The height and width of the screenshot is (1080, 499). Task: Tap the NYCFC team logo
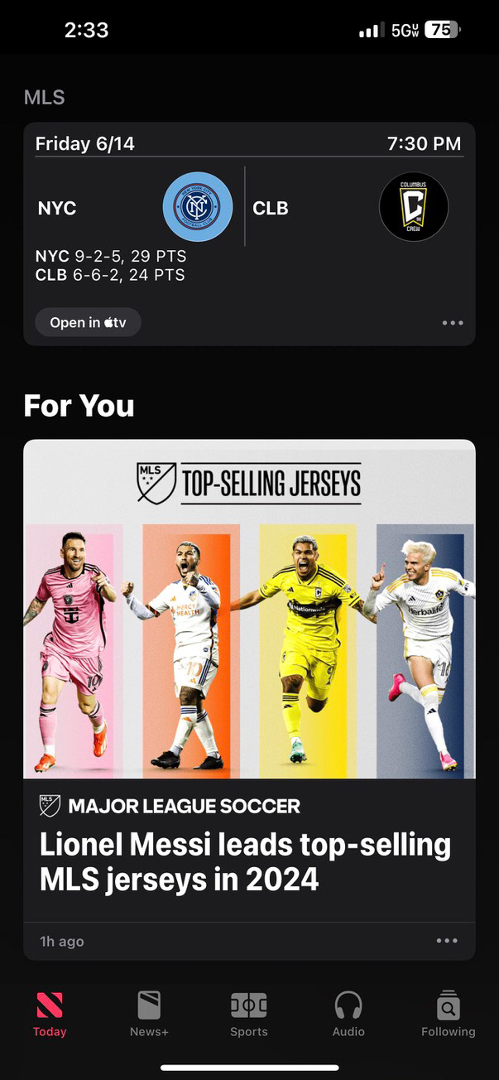pos(197,206)
